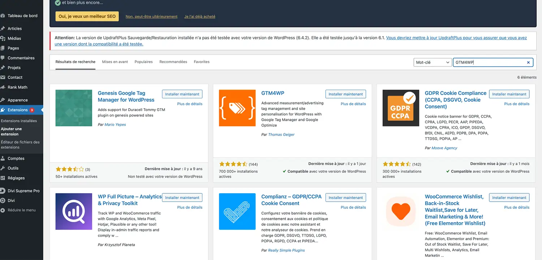
Task: Install WP Full Picture plugin
Action: (x=182, y=198)
